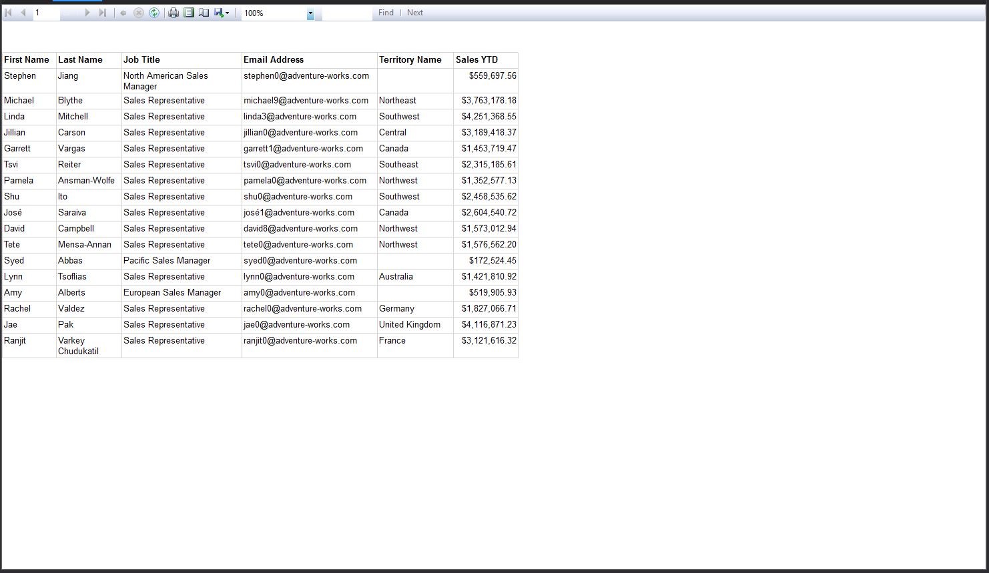Open the Print dialog
The height and width of the screenshot is (573, 989).
click(x=174, y=12)
